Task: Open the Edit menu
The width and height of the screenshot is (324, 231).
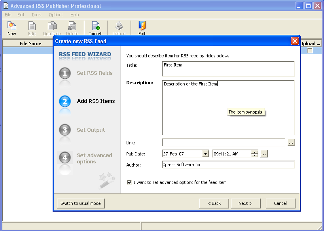Action: [21, 15]
